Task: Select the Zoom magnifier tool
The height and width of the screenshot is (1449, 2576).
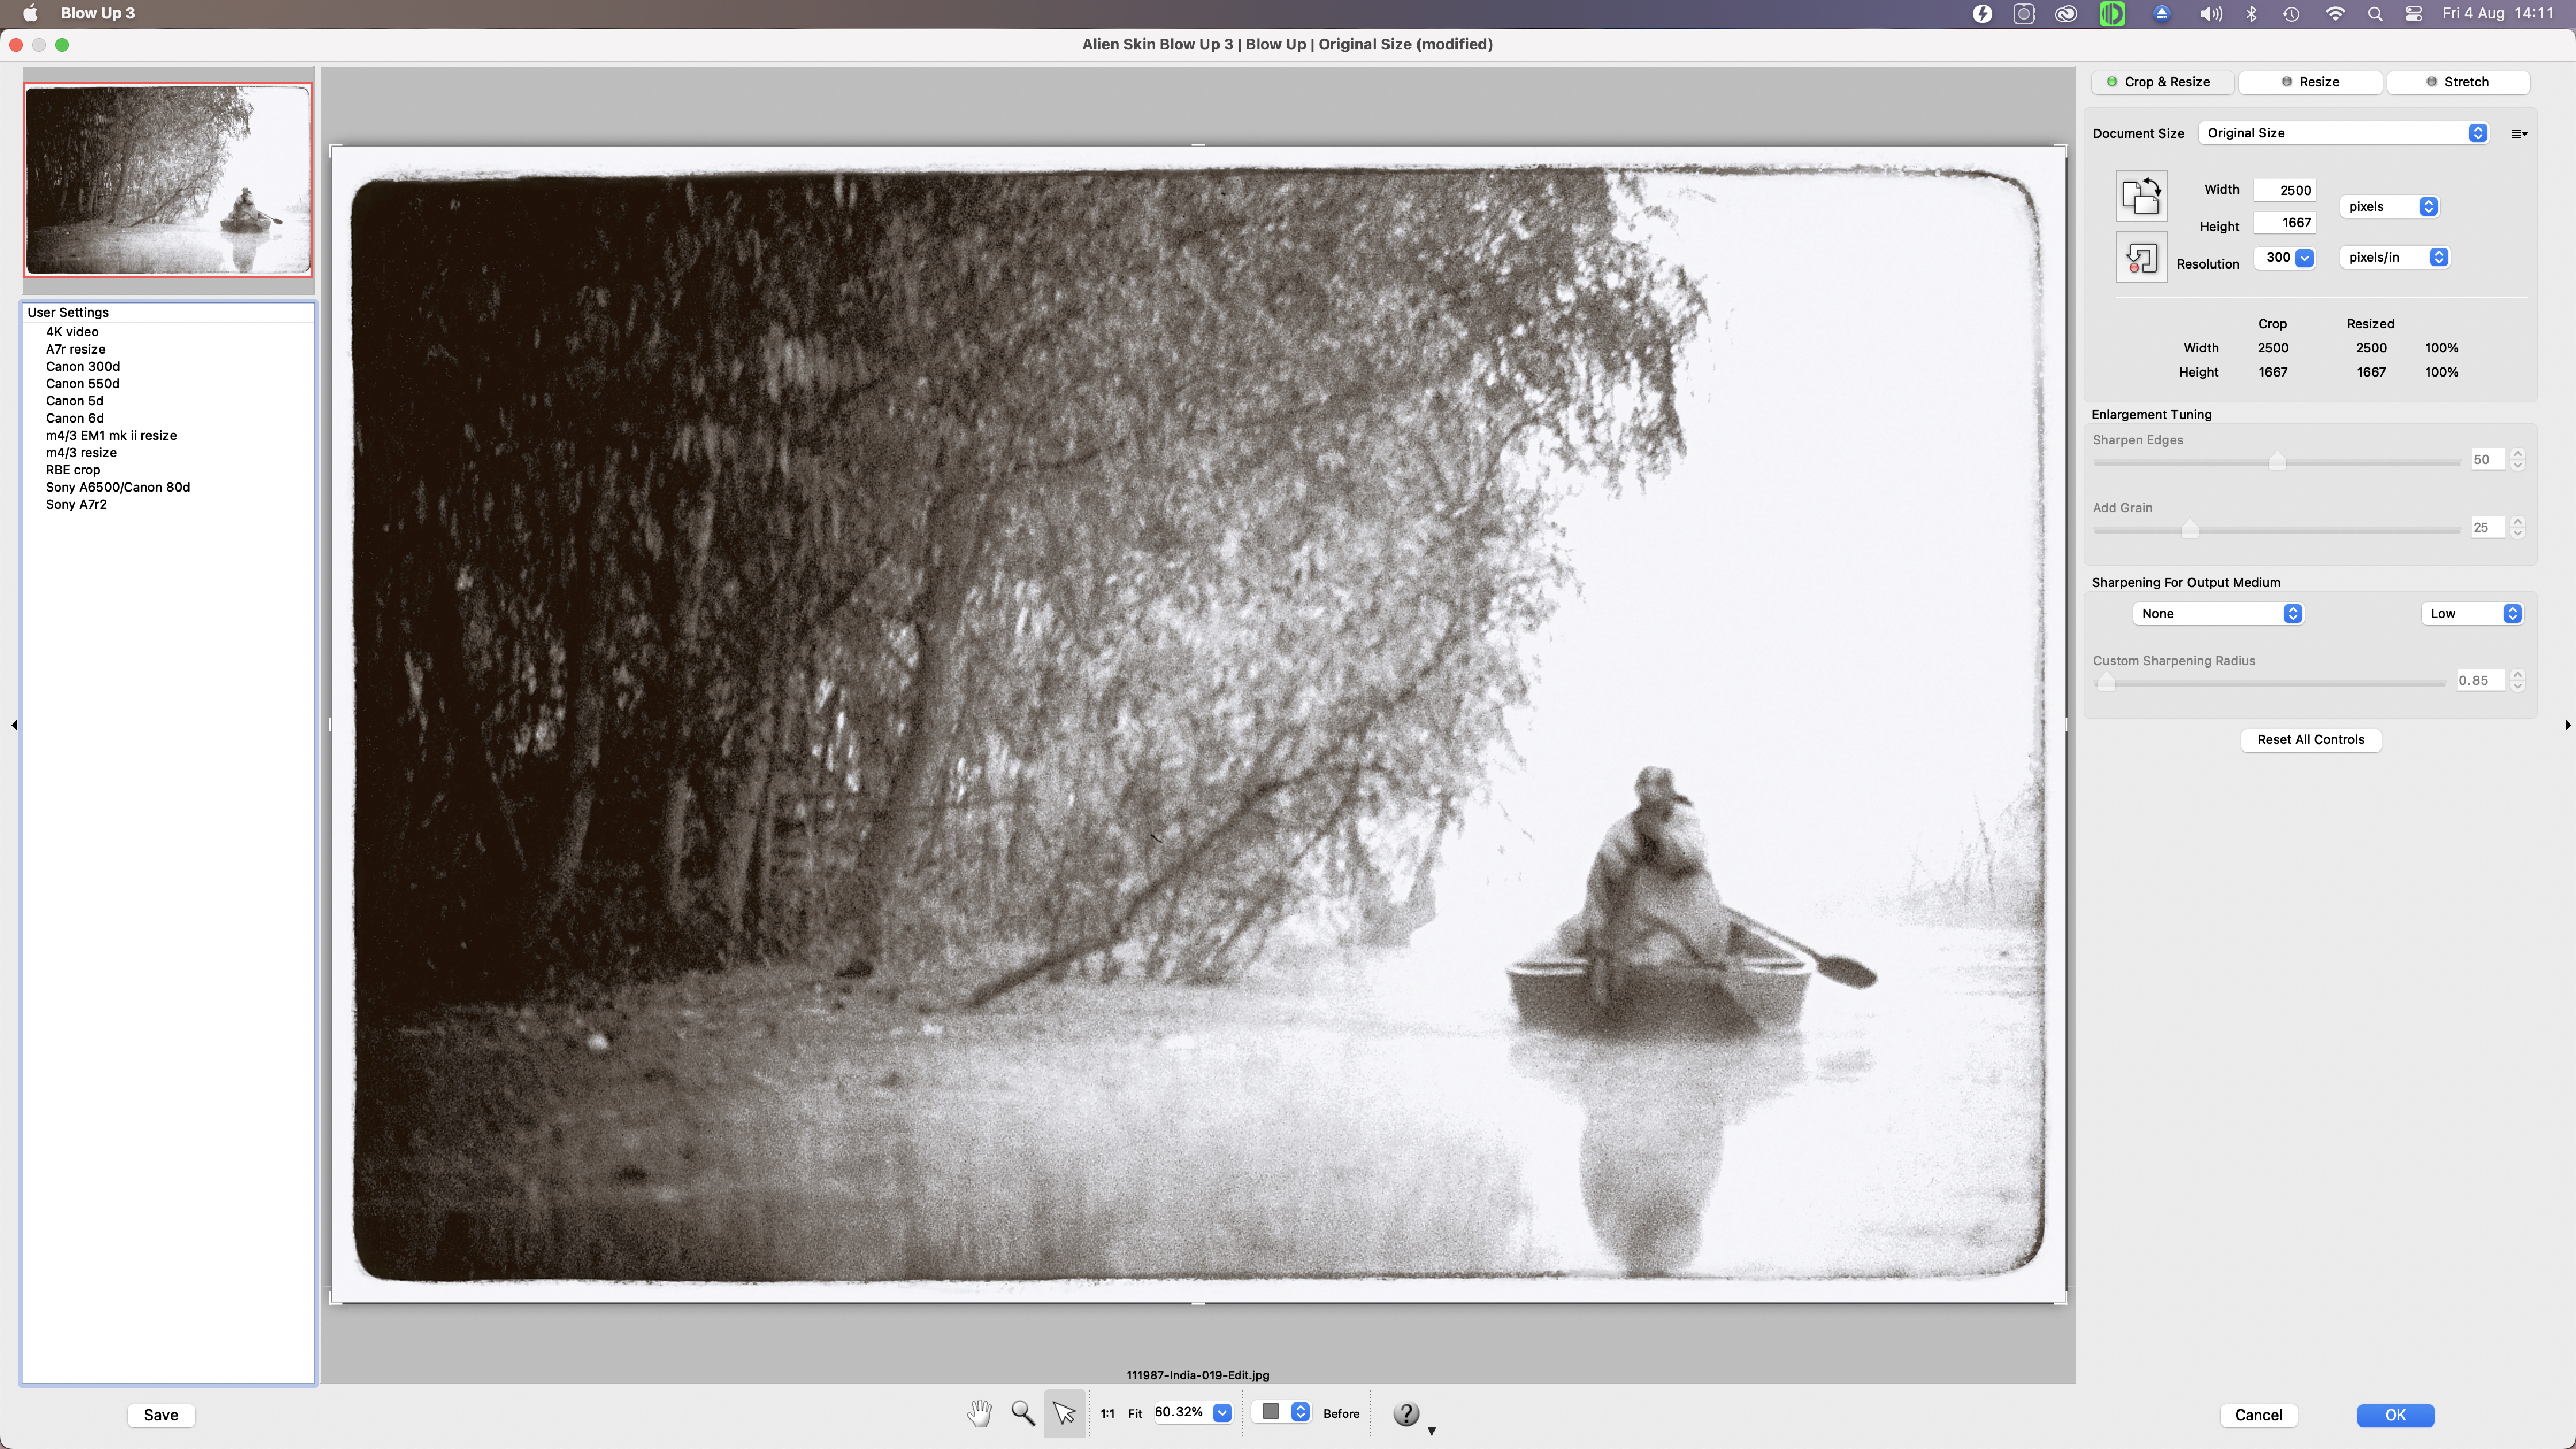Action: [1022, 1413]
